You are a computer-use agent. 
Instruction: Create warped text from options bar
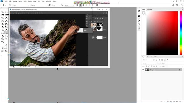(93, 5)
